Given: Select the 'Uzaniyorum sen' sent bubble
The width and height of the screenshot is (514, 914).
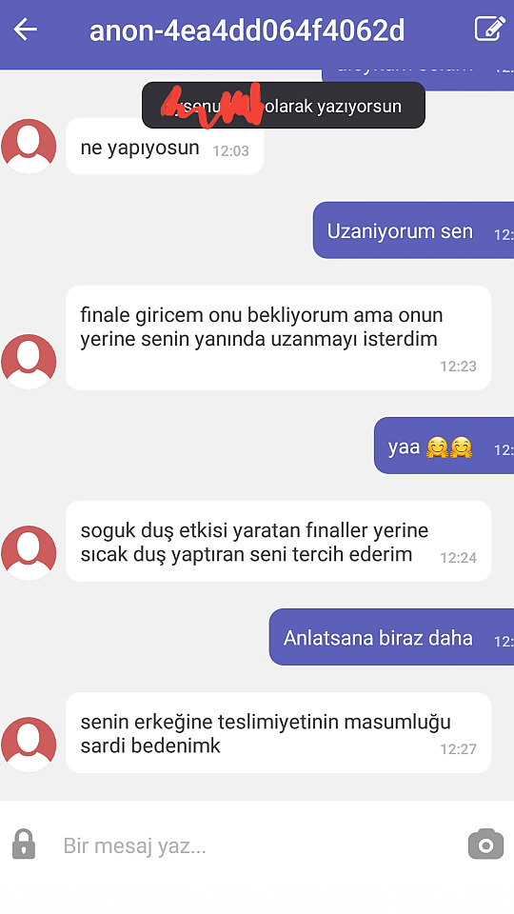Looking at the screenshot, I should (x=413, y=230).
